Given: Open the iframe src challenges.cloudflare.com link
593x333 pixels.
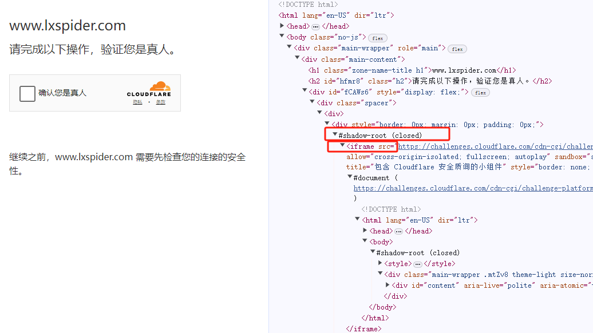Looking at the screenshot, I should point(496,146).
